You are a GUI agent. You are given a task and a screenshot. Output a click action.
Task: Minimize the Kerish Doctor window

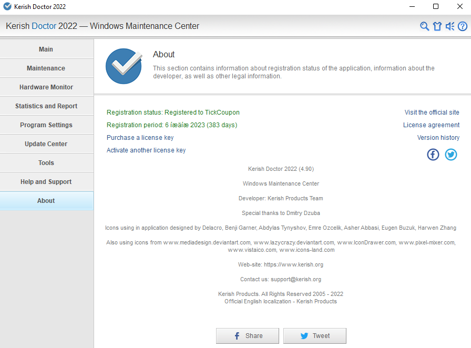pos(412,6)
